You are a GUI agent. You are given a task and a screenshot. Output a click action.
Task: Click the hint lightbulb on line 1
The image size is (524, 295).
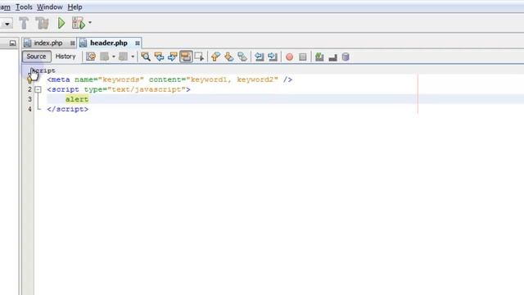point(29,79)
